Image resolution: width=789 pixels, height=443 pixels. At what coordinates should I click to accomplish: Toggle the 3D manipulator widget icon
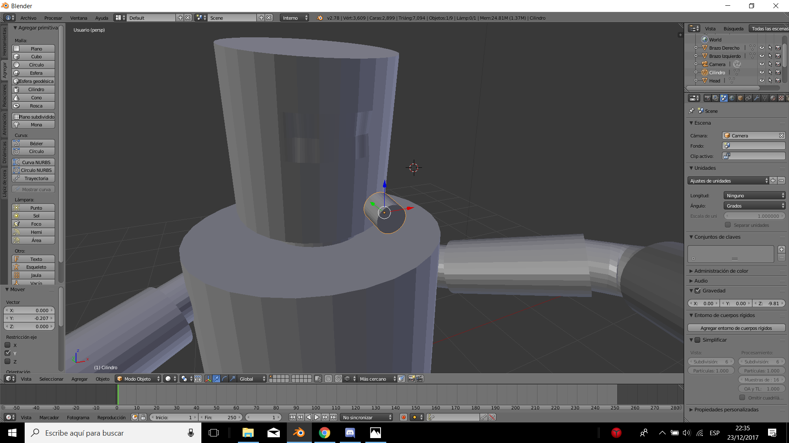pyautogui.click(x=208, y=379)
